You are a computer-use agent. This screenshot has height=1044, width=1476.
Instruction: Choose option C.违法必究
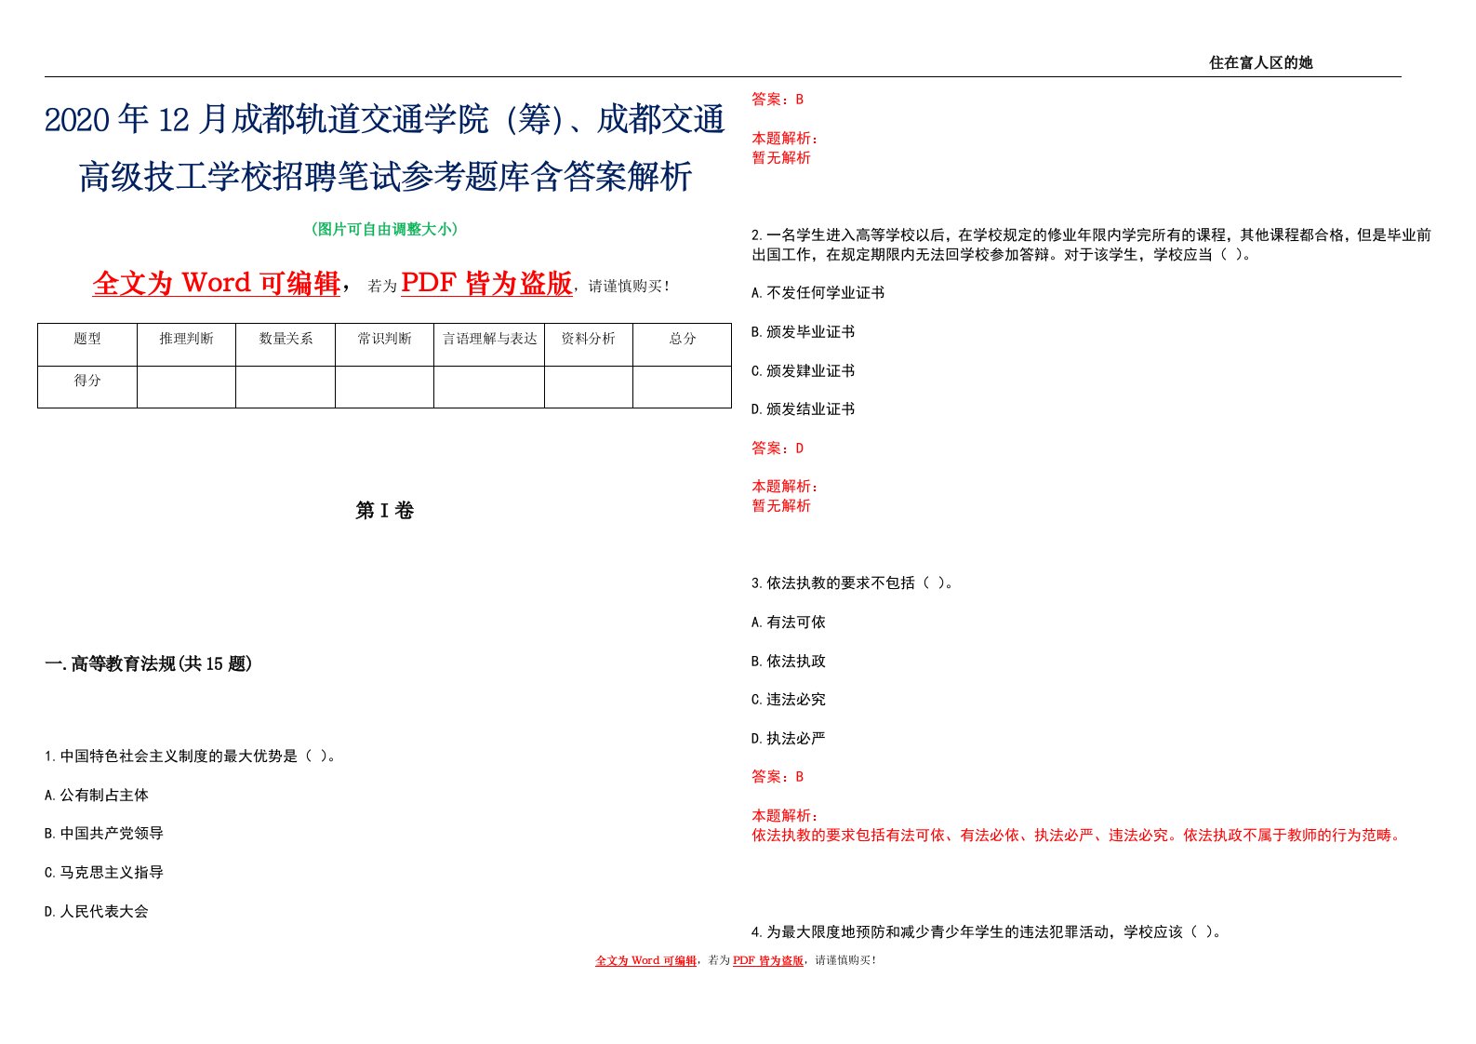pyautogui.click(x=789, y=699)
